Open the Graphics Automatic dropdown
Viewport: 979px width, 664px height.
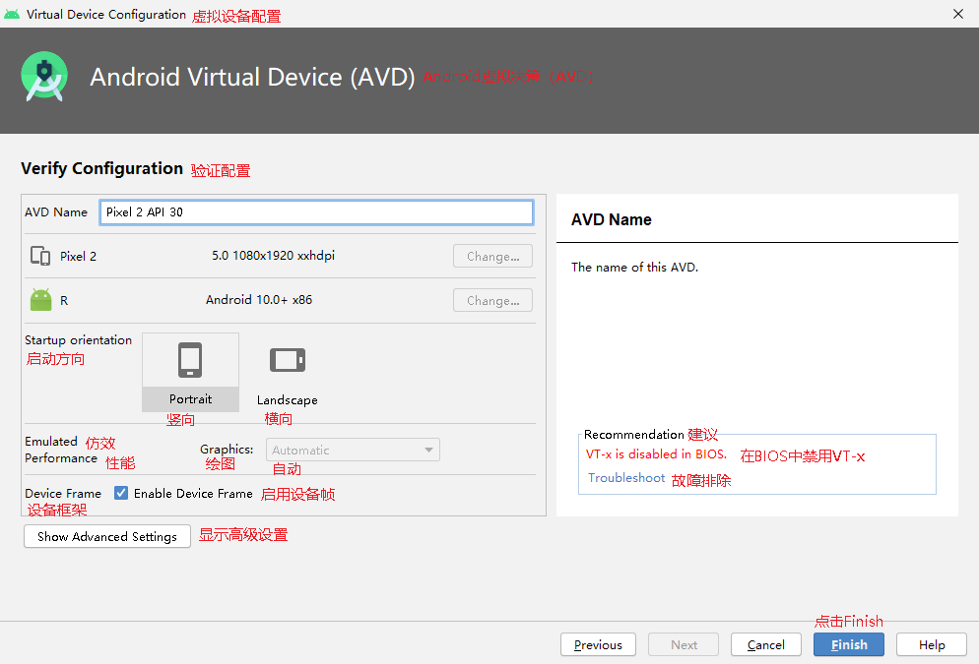(353, 450)
